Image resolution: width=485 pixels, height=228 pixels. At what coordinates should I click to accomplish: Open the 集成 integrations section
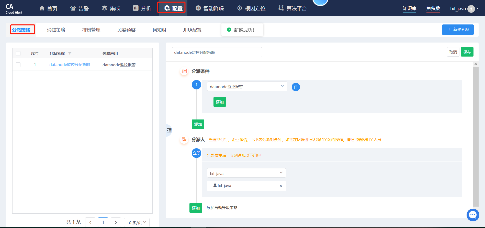tap(111, 8)
